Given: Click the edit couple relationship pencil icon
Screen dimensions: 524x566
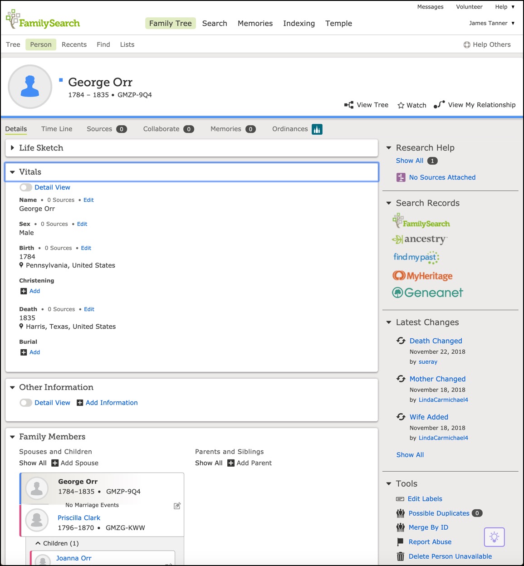Looking at the screenshot, I should click(177, 506).
